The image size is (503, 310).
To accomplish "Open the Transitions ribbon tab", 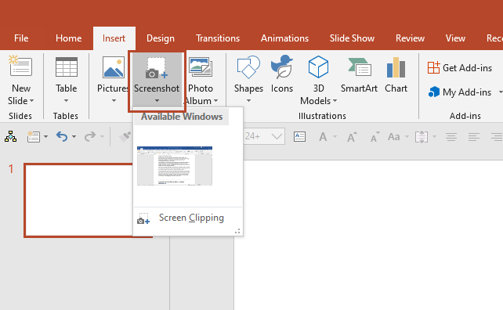I will 218,38.
